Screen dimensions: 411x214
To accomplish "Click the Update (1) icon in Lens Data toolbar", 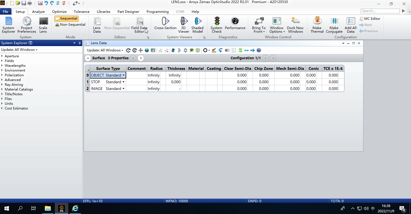I will click(x=128, y=50).
